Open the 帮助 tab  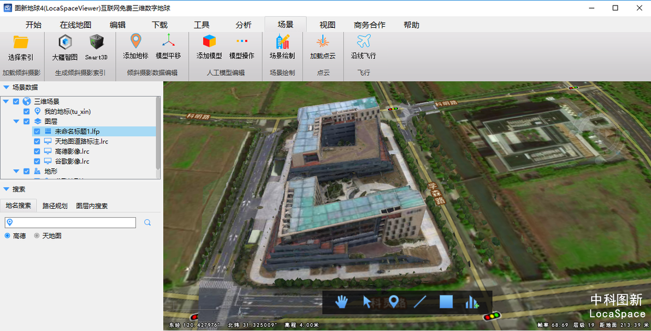tap(411, 25)
